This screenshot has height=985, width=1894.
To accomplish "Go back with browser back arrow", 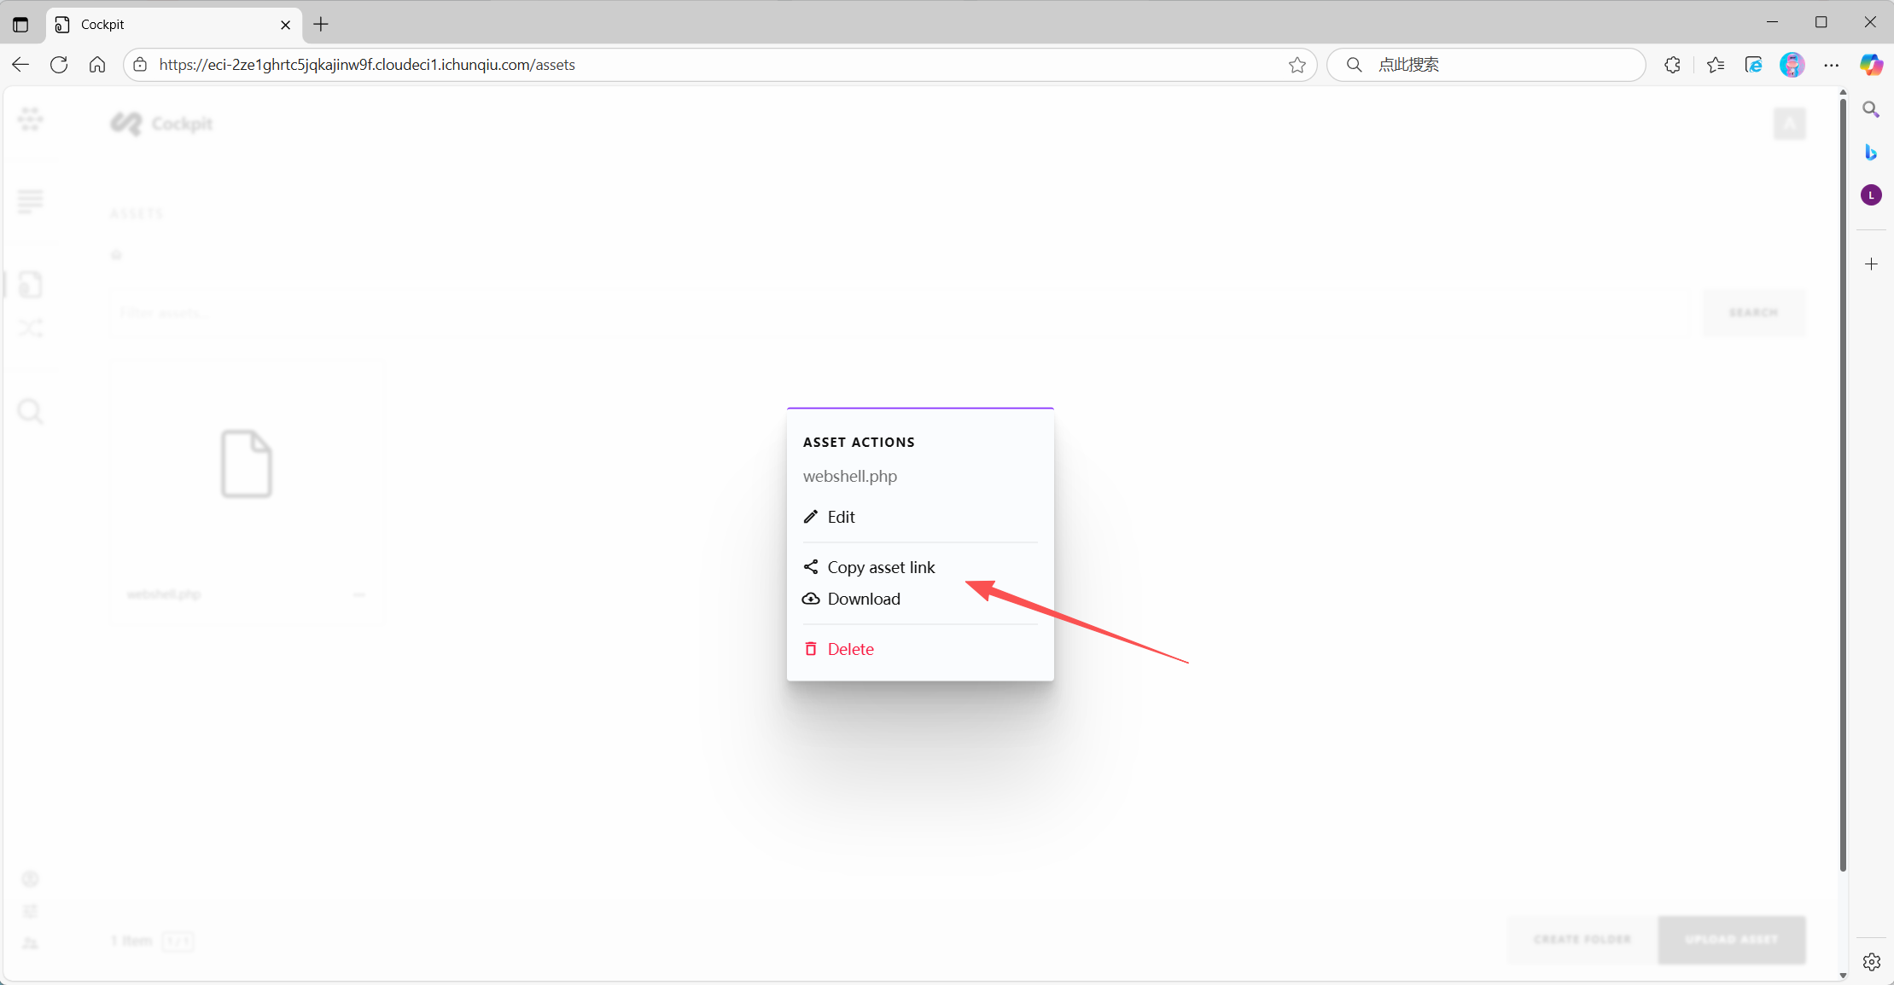I will pos(20,65).
